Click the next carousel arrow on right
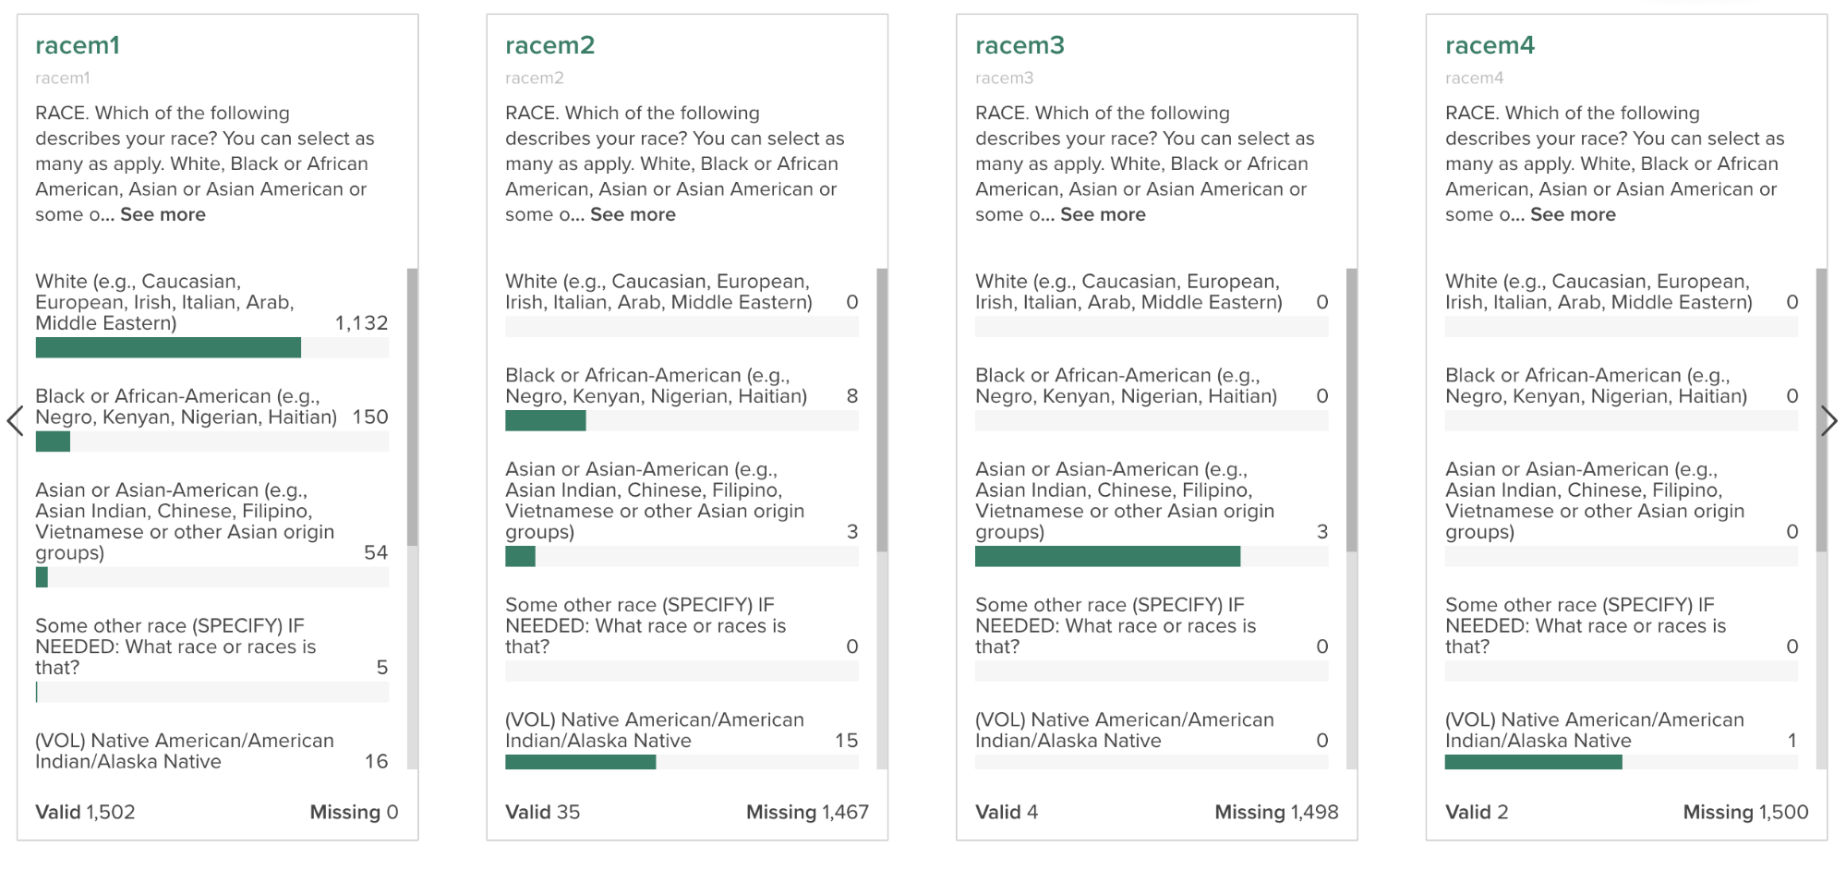 pos(1828,421)
